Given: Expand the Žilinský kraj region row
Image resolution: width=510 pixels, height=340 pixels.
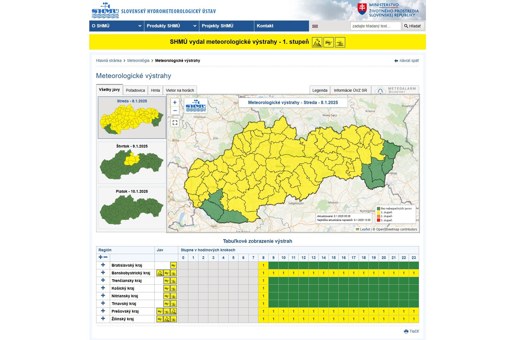Looking at the screenshot, I should 102,319.
